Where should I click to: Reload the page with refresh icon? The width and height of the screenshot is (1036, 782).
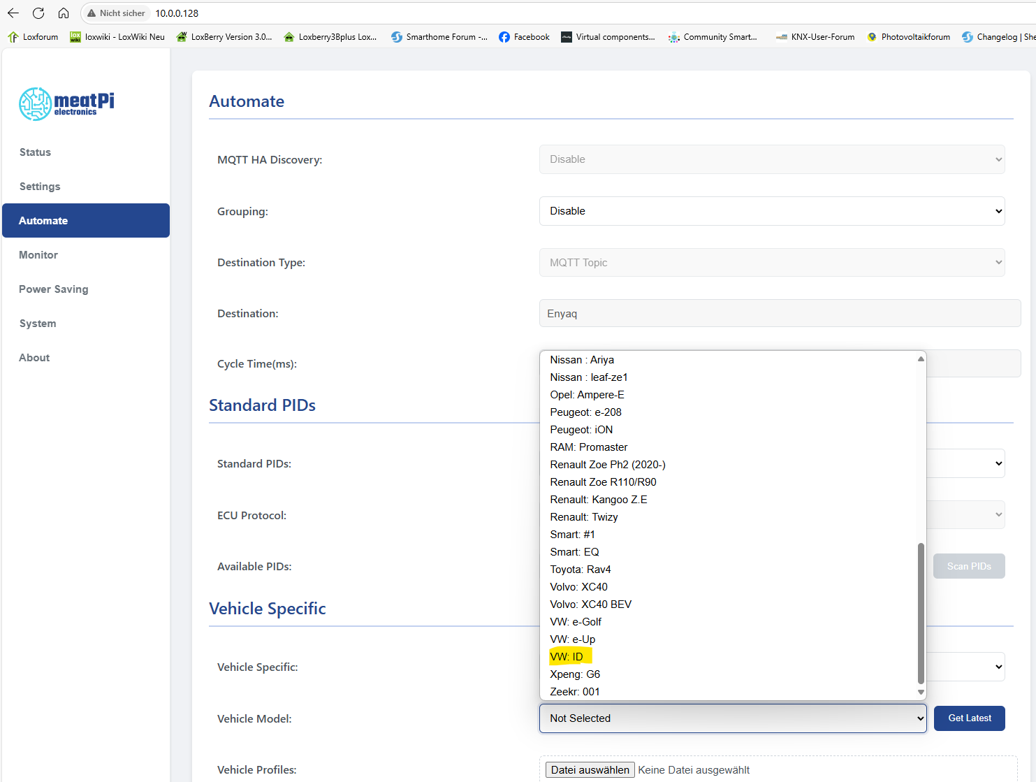coord(38,13)
